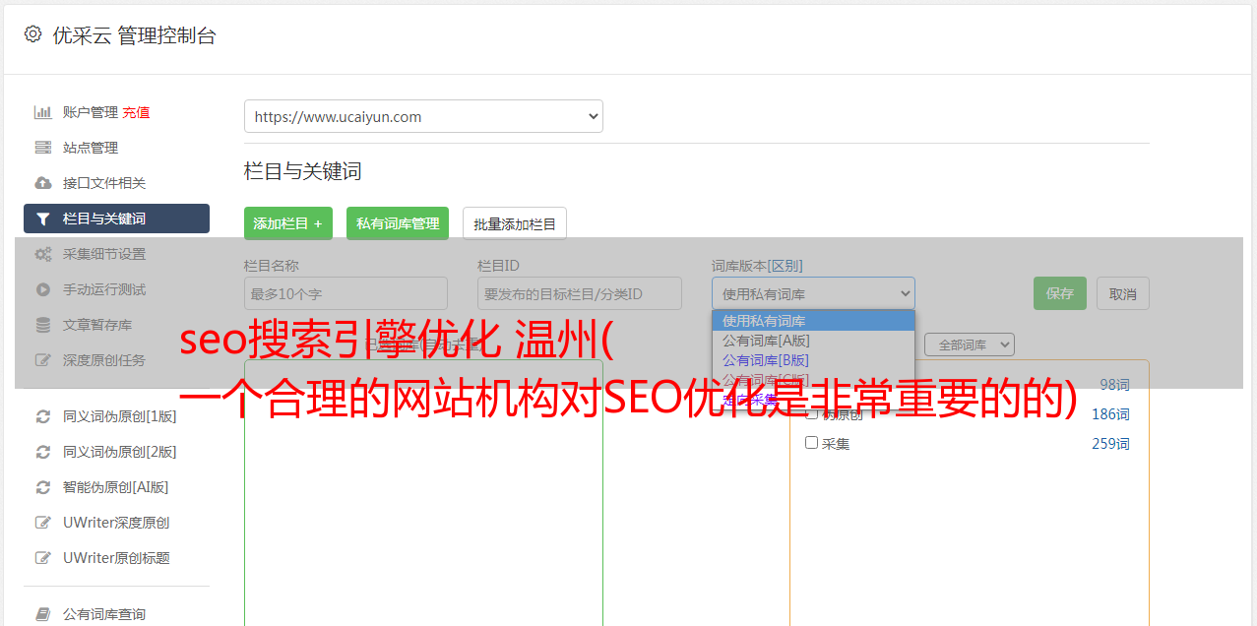Open the 全部词库 filter dropdown
Viewport: 1257px width, 626px height.
click(x=970, y=344)
